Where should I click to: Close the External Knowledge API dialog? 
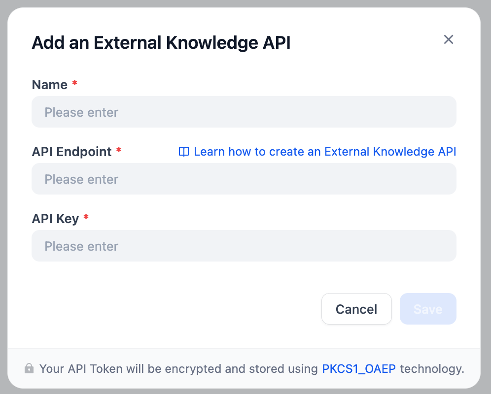(x=448, y=40)
